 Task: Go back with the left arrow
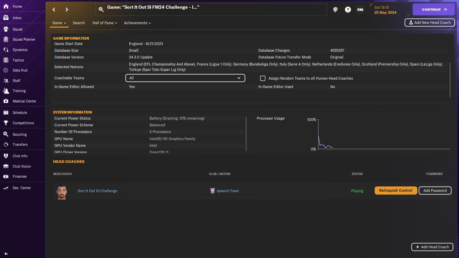tap(54, 10)
